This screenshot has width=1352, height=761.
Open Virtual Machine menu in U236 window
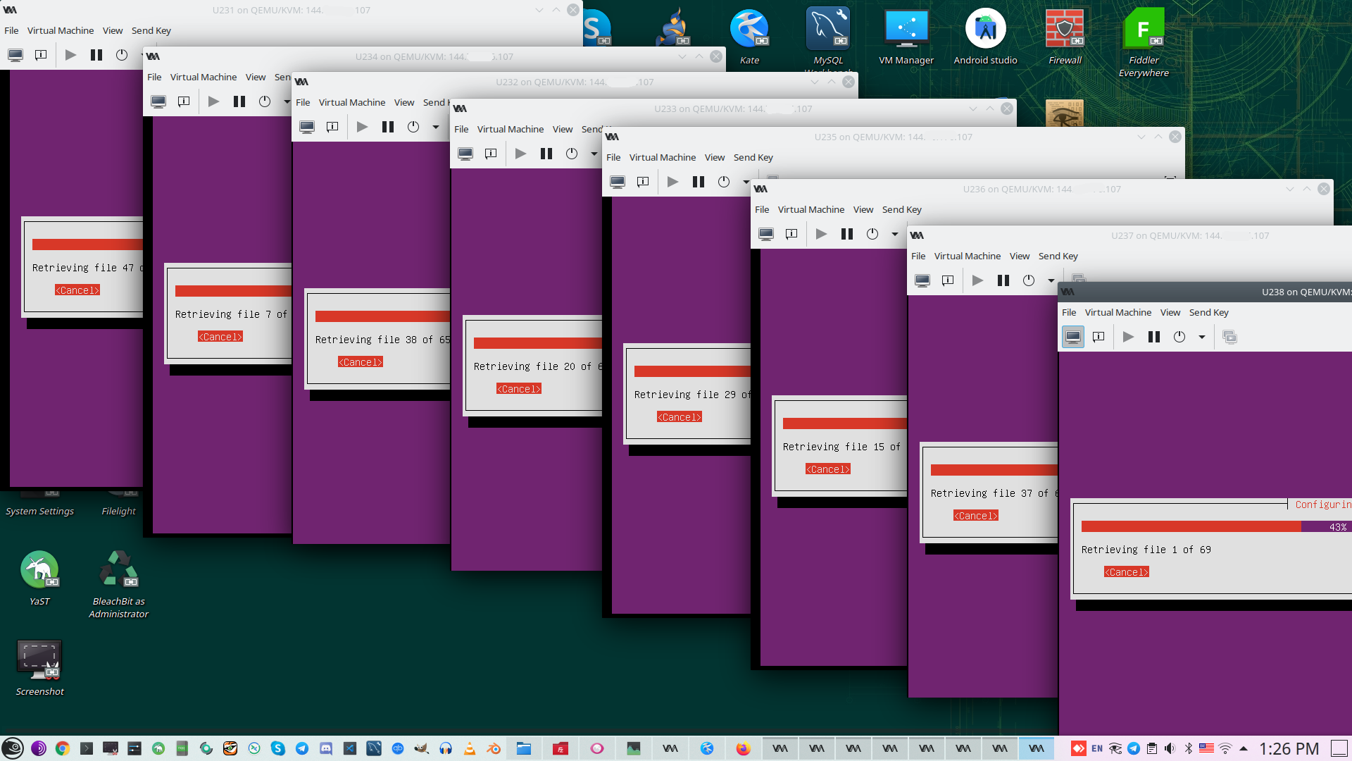point(810,210)
